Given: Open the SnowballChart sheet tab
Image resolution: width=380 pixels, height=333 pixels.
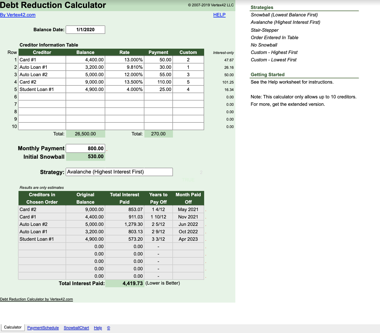Looking at the screenshot, I should [x=76, y=328].
